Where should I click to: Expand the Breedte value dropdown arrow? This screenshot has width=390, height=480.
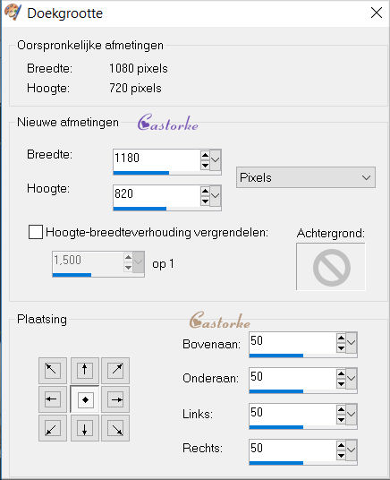point(216,159)
